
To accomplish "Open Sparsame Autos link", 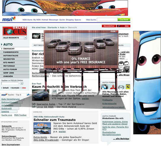I will point(46,104).
